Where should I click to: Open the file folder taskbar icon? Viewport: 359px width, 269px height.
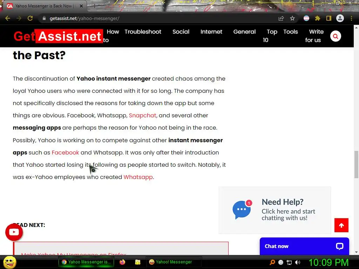(x=137, y=262)
